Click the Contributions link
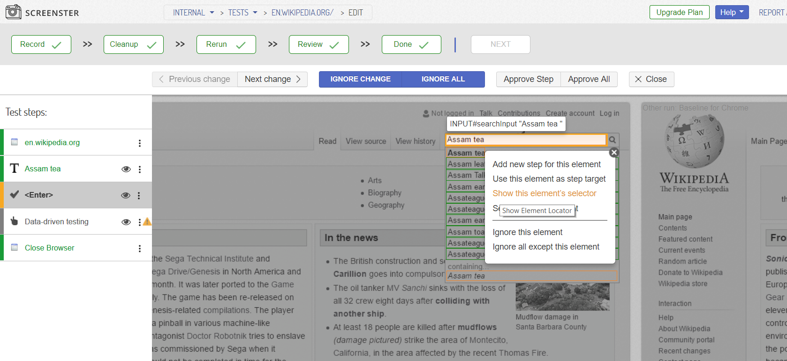 pyautogui.click(x=519, y=113)
